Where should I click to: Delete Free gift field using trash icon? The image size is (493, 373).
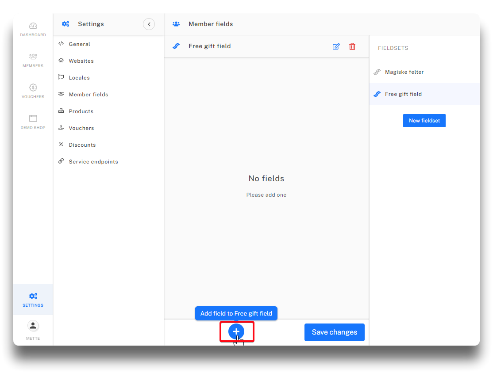pyautogui.click(x=352, y=46)
